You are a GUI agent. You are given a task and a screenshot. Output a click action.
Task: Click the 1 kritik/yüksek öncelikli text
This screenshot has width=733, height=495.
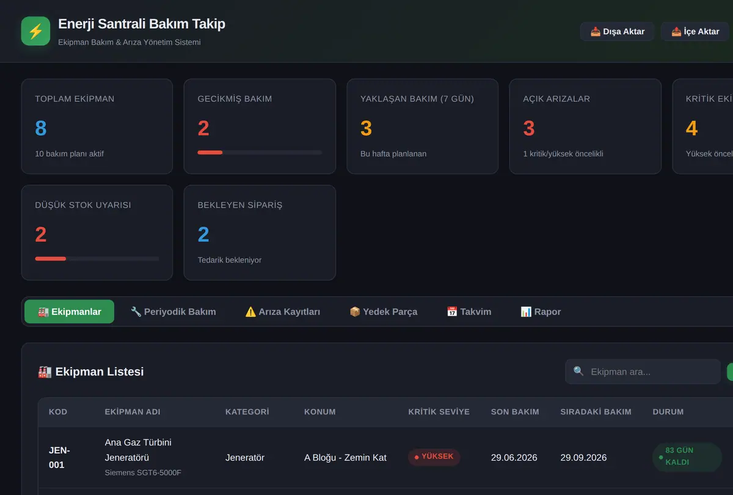click(x=563, y=154)
